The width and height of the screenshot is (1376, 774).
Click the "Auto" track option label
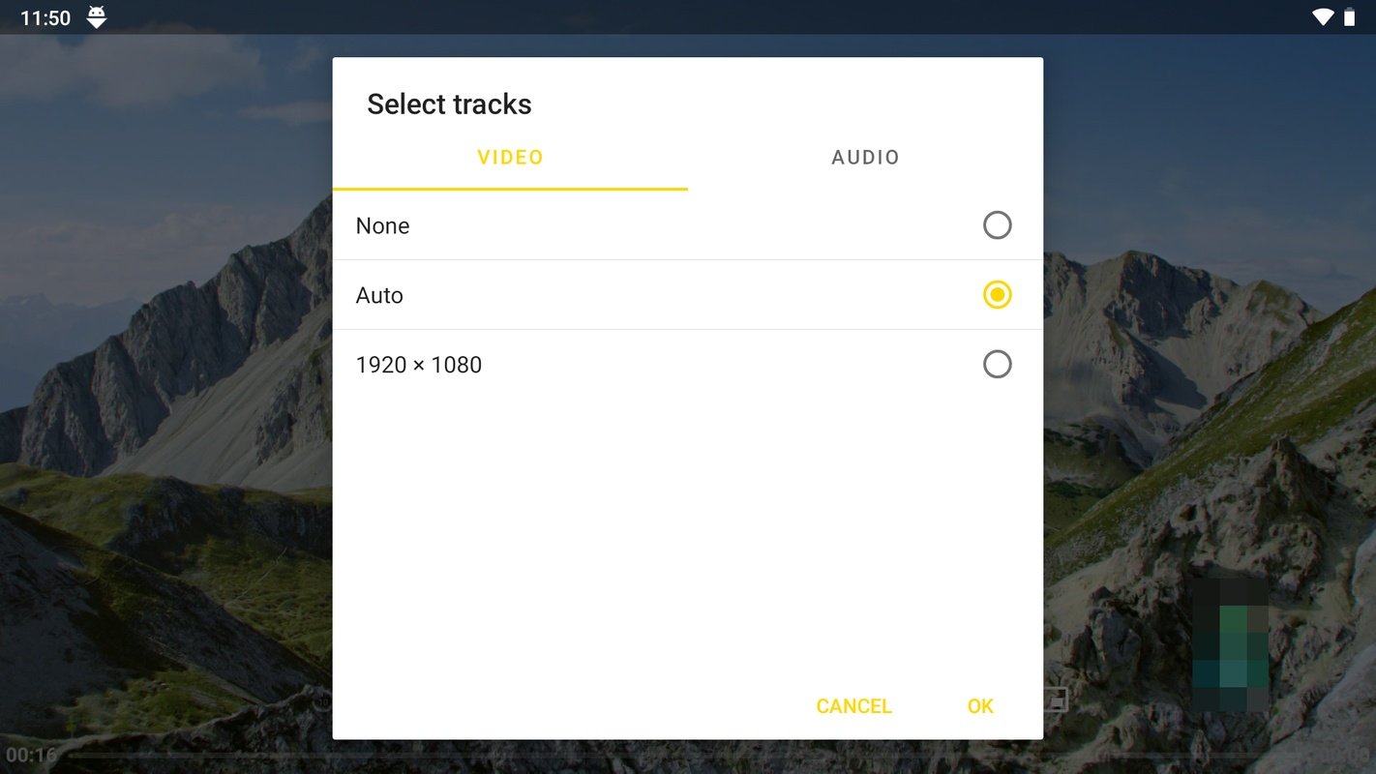pyautogui.click(x=379, y=295)
